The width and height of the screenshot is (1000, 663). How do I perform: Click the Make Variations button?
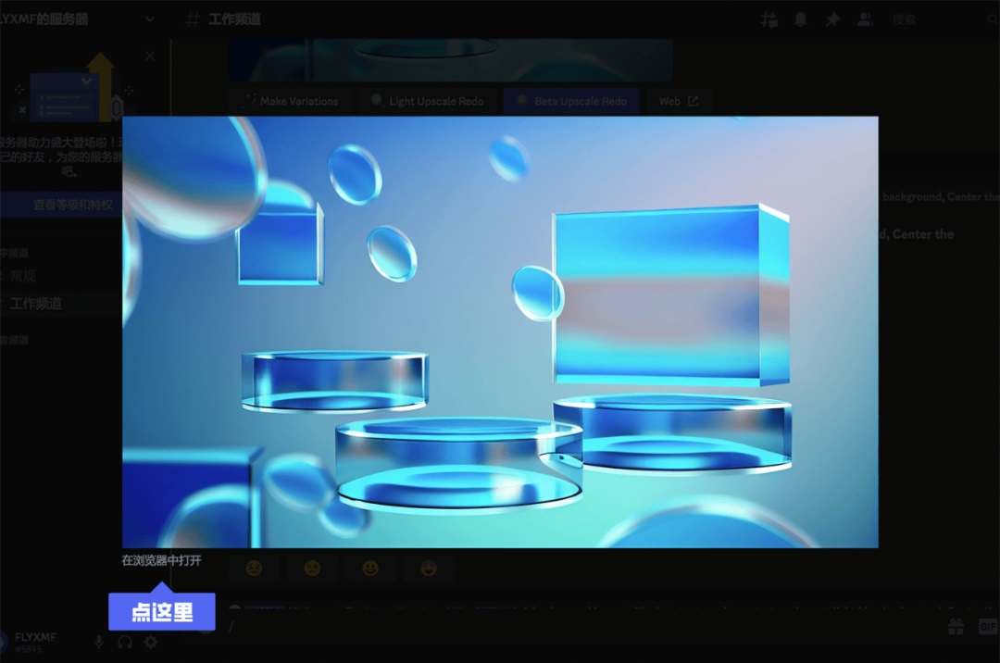[290, 101]
